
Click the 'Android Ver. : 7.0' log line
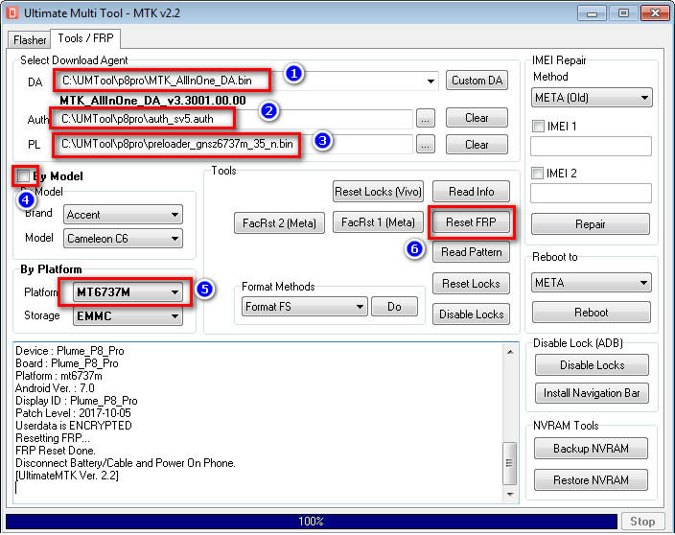tap(55, 388)
